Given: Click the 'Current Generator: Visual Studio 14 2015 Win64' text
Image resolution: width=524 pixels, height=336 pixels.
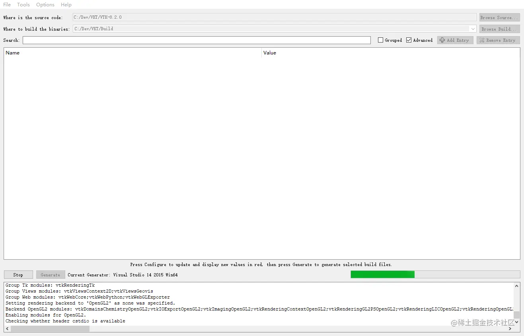Looking at the screenshot, I should [123, 275].
